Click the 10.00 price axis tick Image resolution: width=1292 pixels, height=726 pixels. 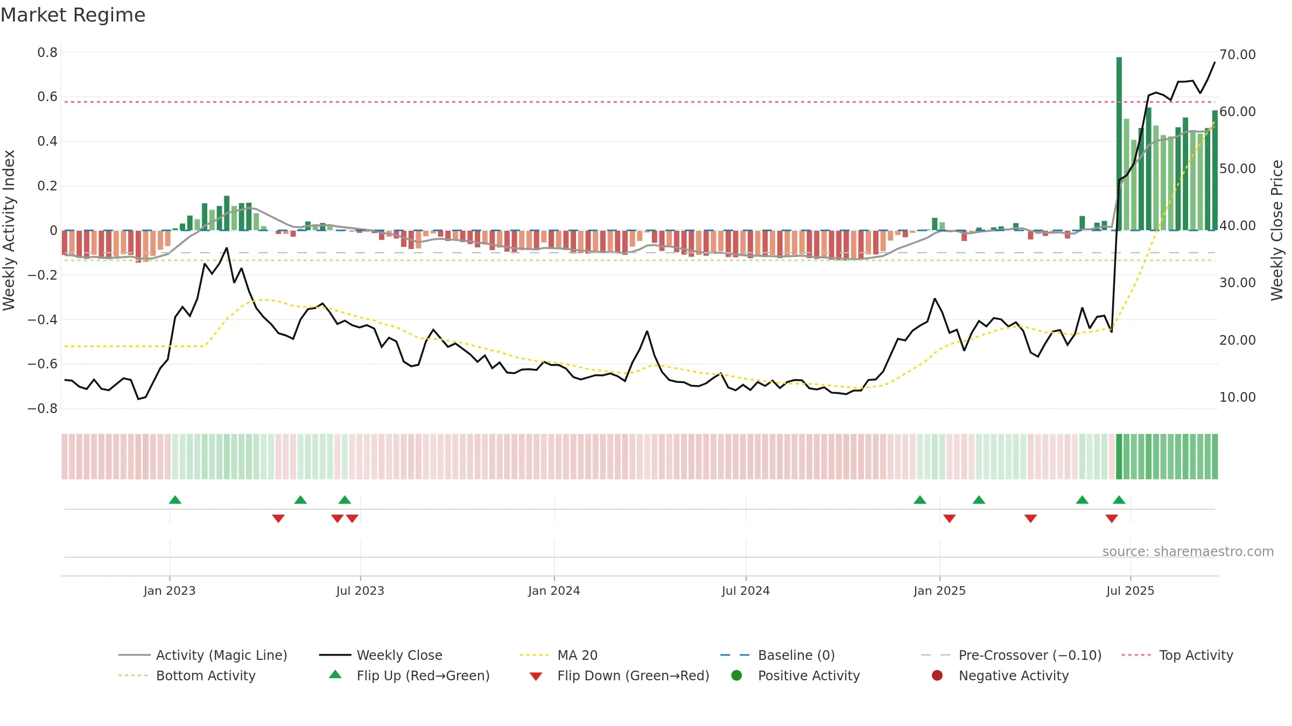click(1237, 397)
